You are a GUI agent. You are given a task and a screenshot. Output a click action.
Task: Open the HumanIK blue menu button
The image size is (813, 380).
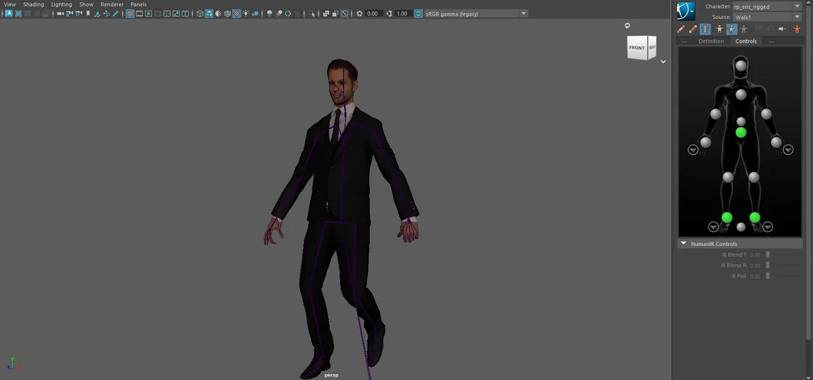click(686, 11)
